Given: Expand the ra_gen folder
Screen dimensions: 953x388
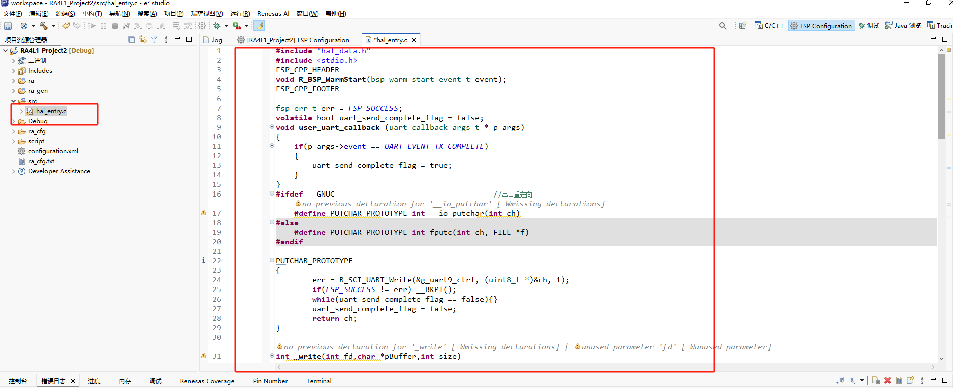Looking at the screenshot, I should coord(14,91).
